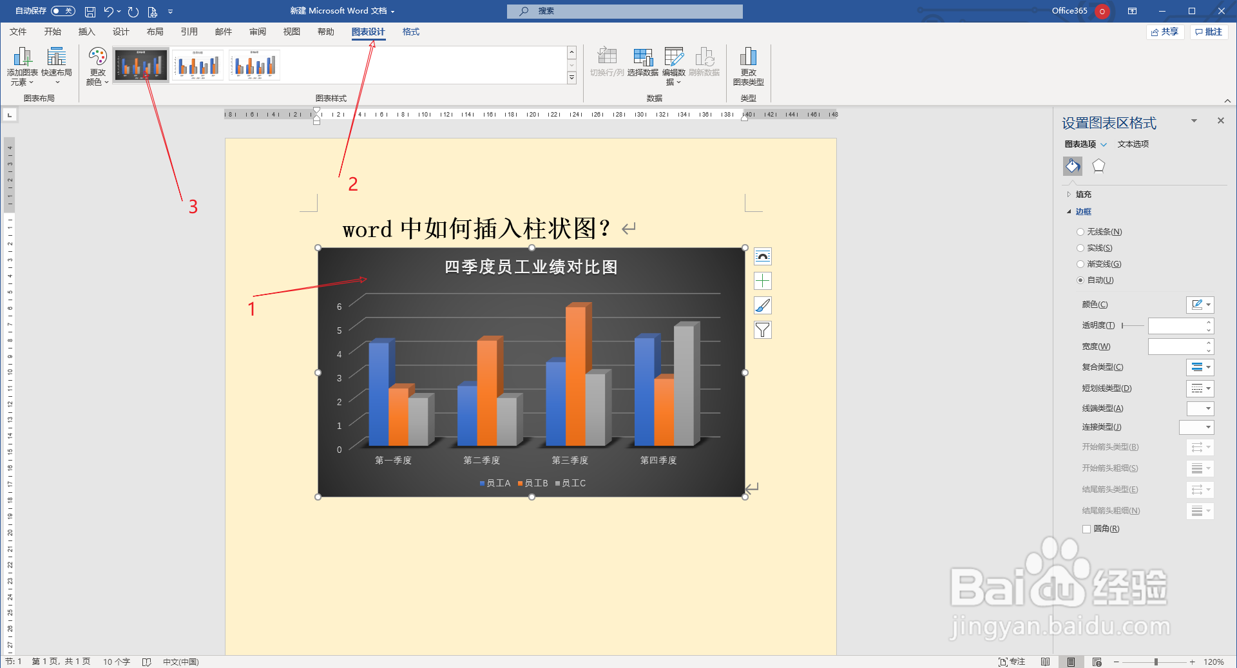The image size is (1237, 668).
Task: Click the Undo icon
Action: [x=108, y=11]
